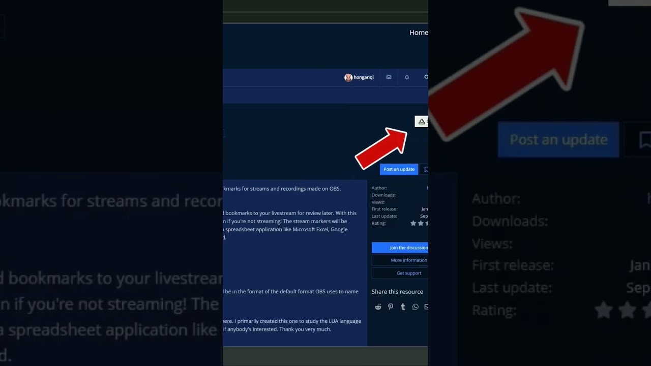Share the resource on Tumblr

[x=403, y=307]
